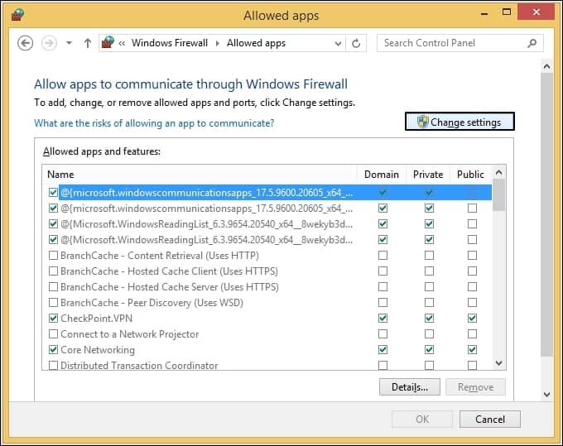Click the OK button
The height and width of the screenshot is (446, 563).
coord(422,419)
